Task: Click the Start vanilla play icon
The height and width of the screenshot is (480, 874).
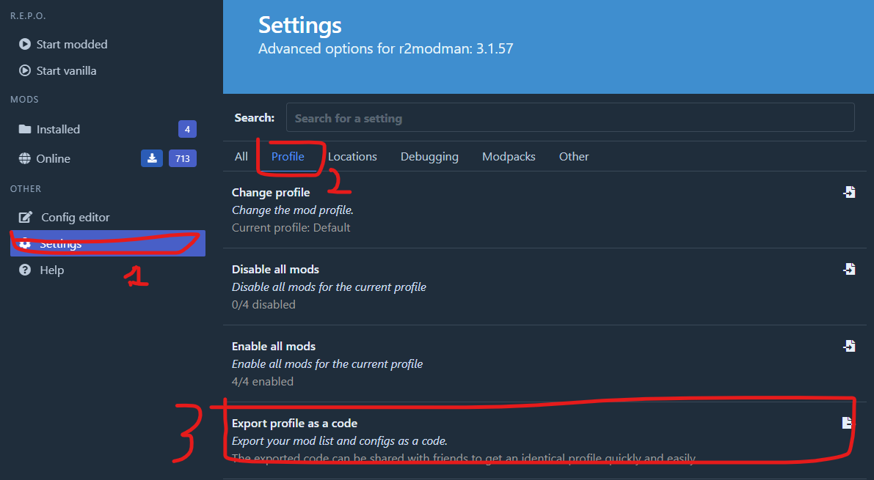Action: coord(26,71)
